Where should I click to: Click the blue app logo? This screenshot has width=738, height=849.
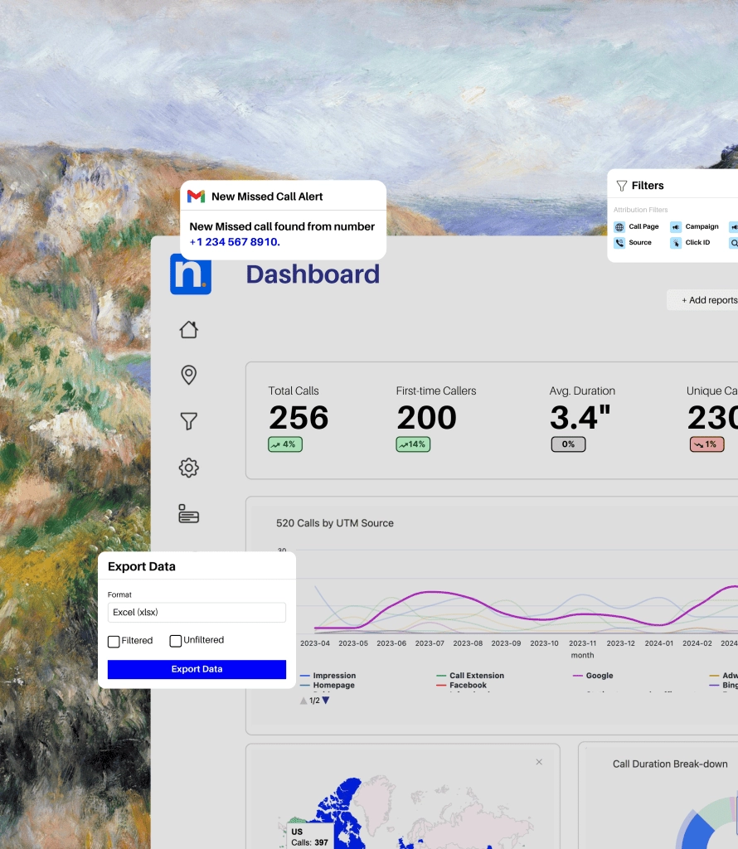point(191,274)
